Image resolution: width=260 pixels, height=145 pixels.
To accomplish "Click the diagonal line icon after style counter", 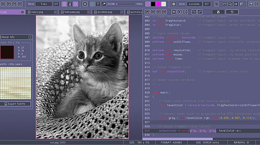I will (216, 4).
